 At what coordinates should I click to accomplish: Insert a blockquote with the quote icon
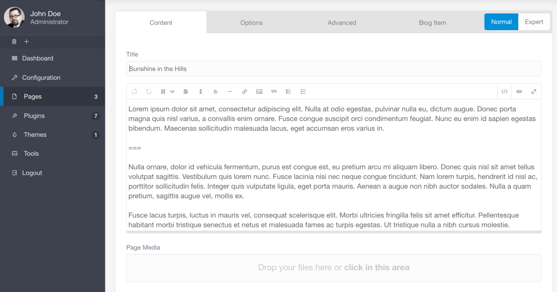(x=274, y=92)
